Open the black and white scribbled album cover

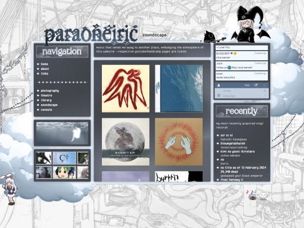click(x=179, y=176)
